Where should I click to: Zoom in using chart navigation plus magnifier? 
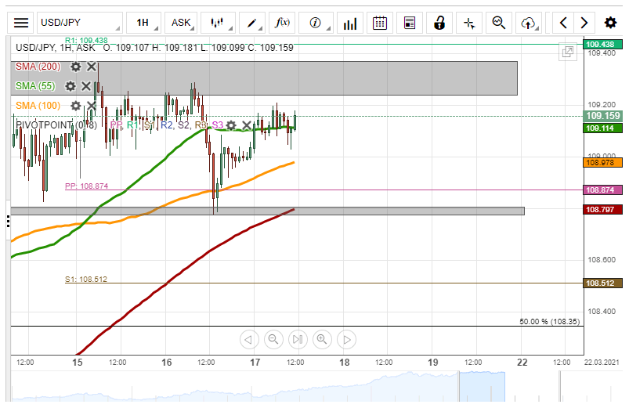[321, 339]
